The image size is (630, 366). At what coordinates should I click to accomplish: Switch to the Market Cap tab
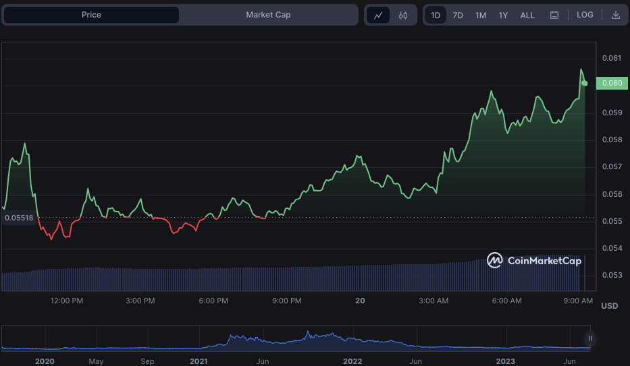[x=268, y=15]
